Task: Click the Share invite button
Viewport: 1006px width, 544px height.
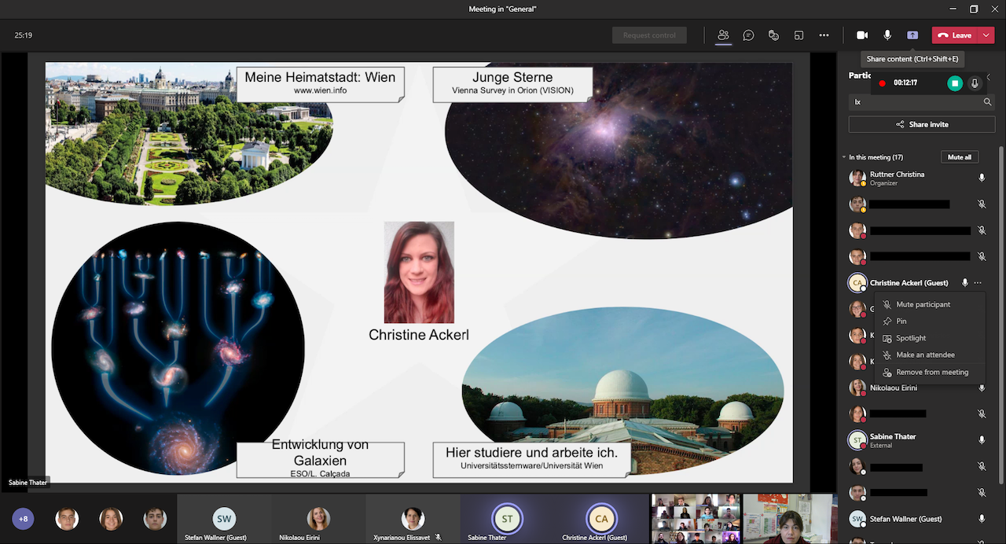Action: pos(922,124)
